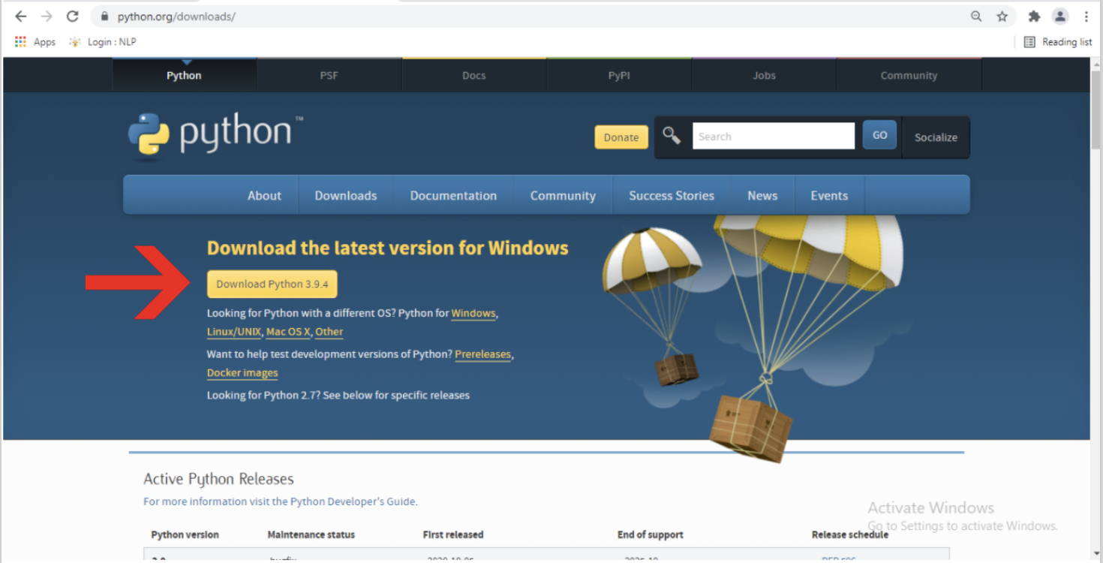Switch to the Community top tab
The width and height of the screenshot is (1103, 563).
tap(909, 75)
